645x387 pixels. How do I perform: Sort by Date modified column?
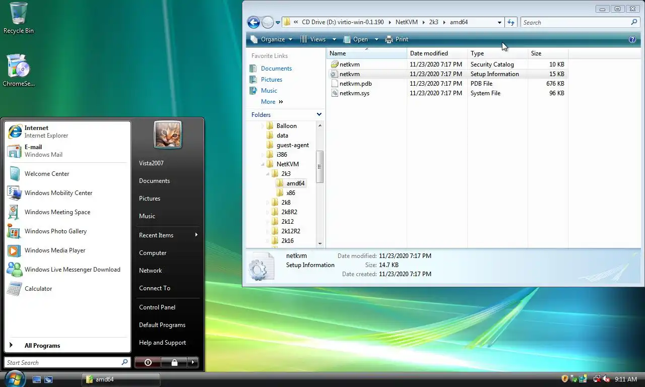click(437, 53)
